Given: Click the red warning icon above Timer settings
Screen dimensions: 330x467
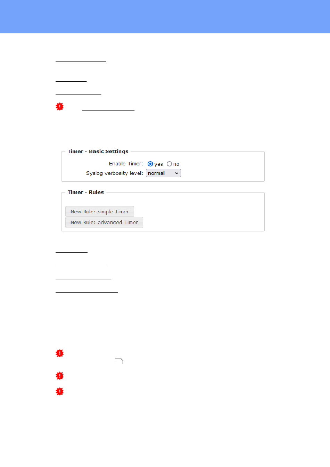Looking at the screenshot, I should coord(60,106).
